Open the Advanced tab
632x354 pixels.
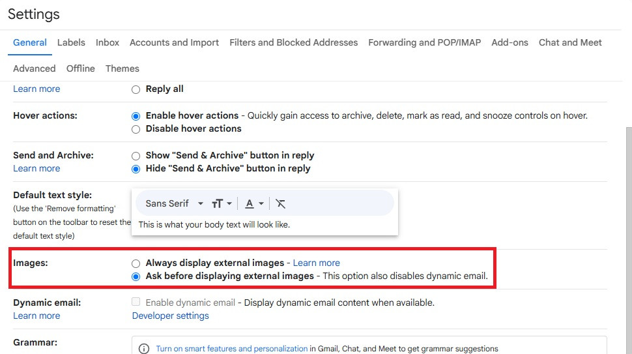click(35, 68)
